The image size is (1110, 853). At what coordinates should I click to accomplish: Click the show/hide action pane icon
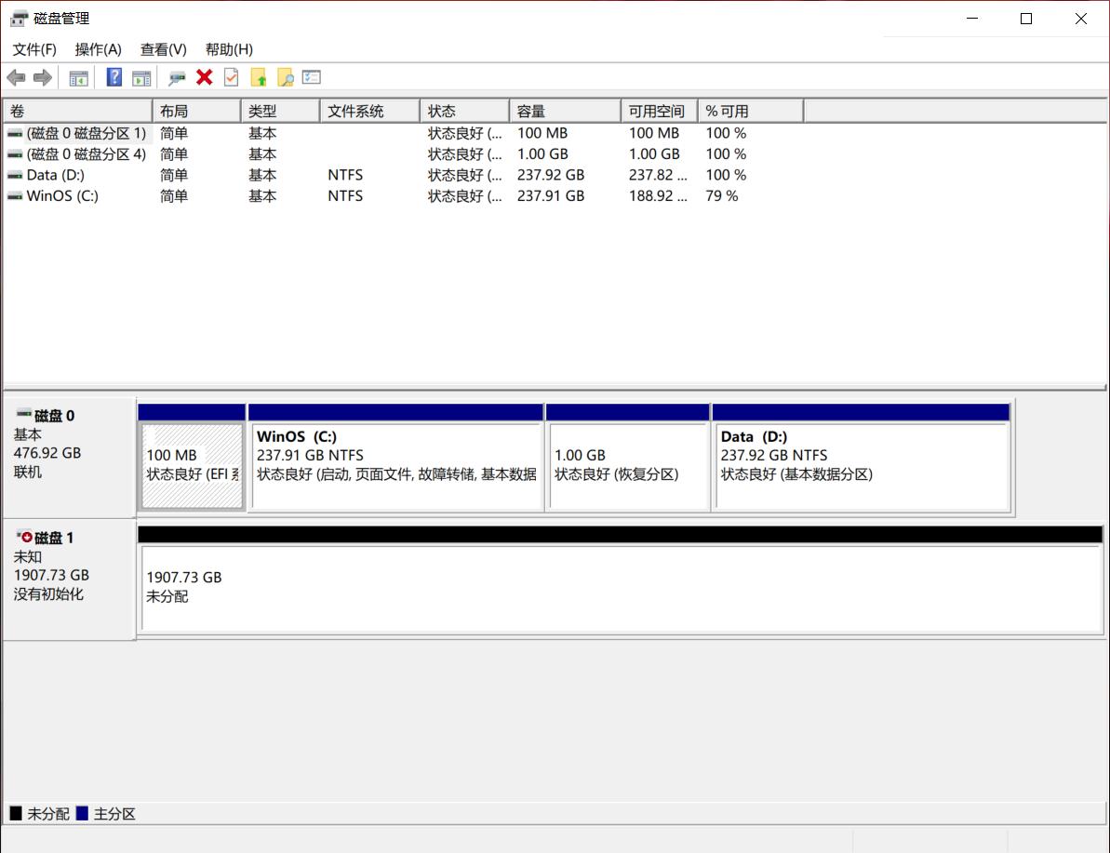point(141,77)
